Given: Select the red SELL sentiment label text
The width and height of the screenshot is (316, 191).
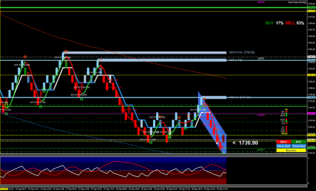Looking at the screenshot, I should 290,23.
